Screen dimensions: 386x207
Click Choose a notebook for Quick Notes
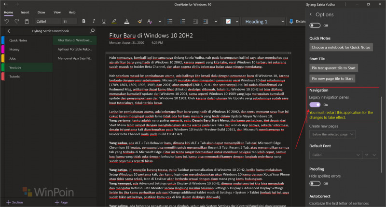pyautogui.click(x=341, y=47)
